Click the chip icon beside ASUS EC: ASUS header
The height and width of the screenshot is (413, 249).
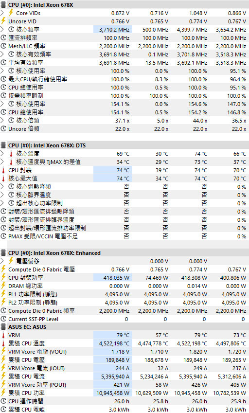coord(3,327)
